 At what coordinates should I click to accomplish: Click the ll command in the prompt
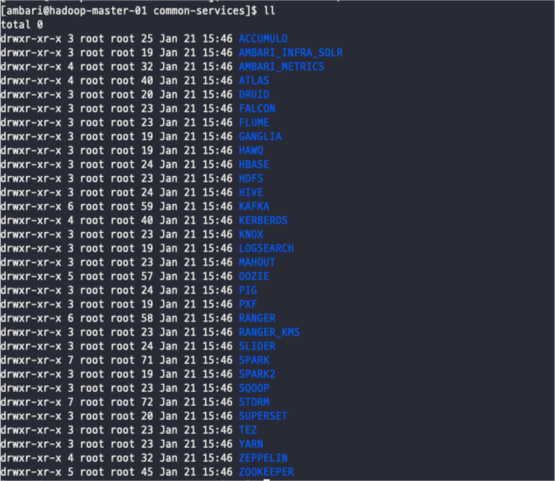270,11
